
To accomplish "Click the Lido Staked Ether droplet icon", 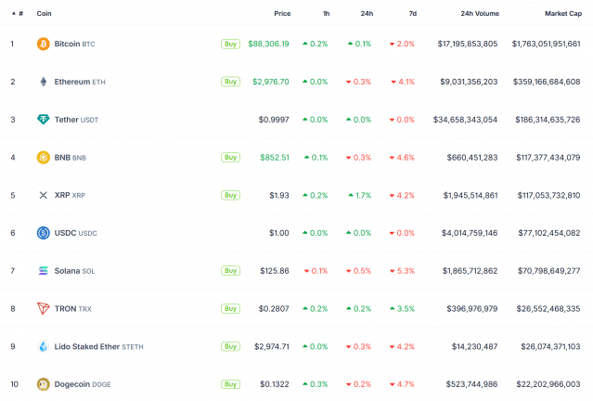I will click(x=43, y=346).
